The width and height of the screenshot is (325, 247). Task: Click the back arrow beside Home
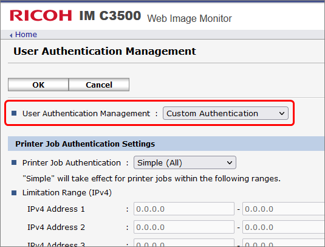coord(11,35)
